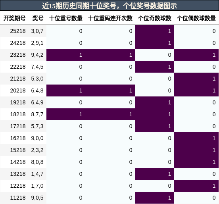Screen dimensions: 219x204
Task: Click winning numbers 6,4,8
Action: [x=37, y=90]
